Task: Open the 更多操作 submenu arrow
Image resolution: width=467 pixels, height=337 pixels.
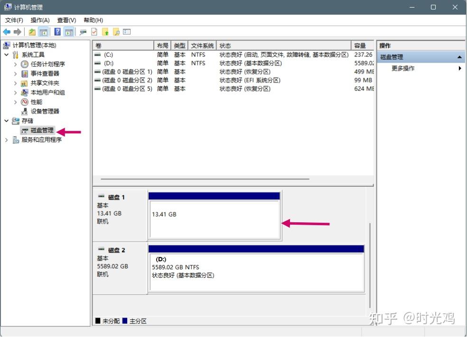Action: pyautogui.click(x=459, y=68)
